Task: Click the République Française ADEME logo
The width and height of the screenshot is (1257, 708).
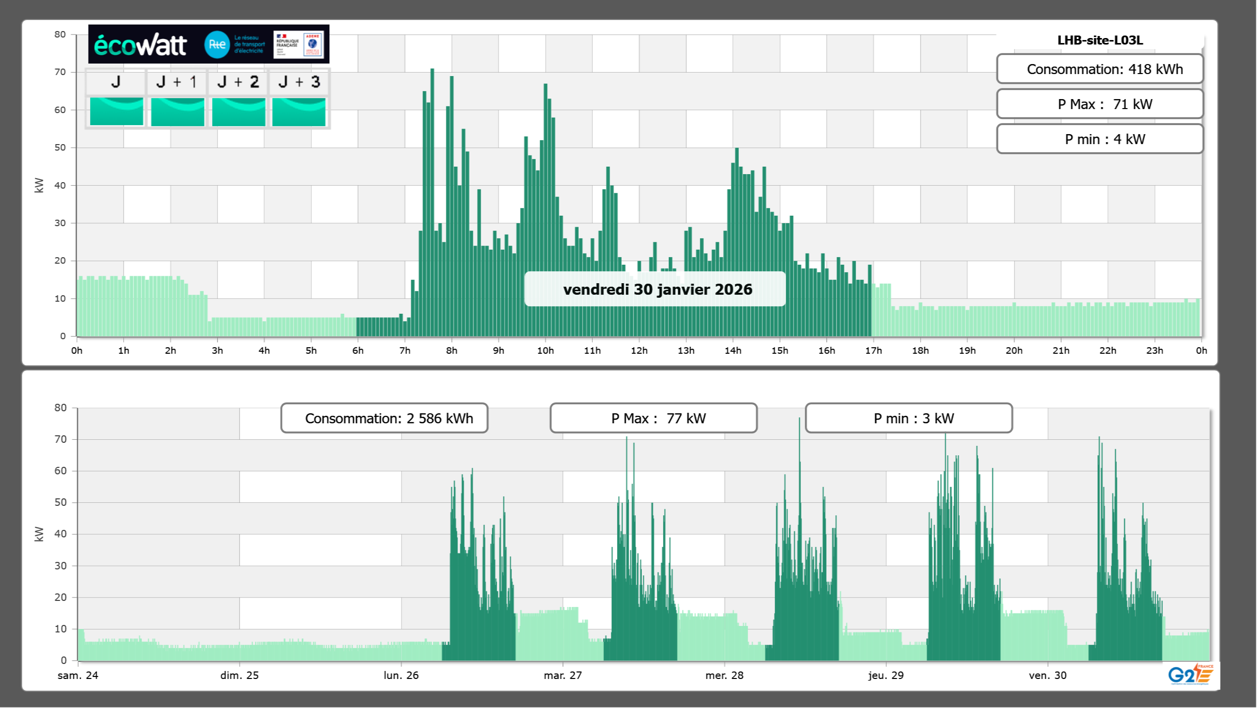Action: (298, 45)
